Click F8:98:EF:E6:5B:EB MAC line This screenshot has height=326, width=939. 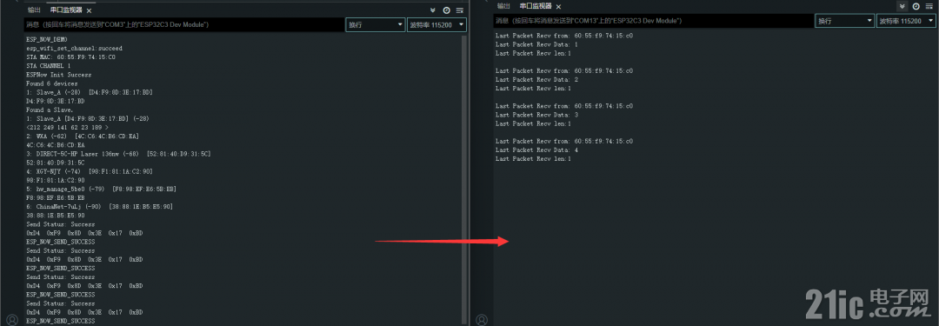55,197
